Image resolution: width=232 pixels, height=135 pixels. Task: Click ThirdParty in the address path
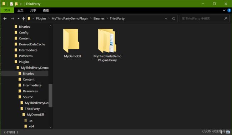[x=117, y=18]
